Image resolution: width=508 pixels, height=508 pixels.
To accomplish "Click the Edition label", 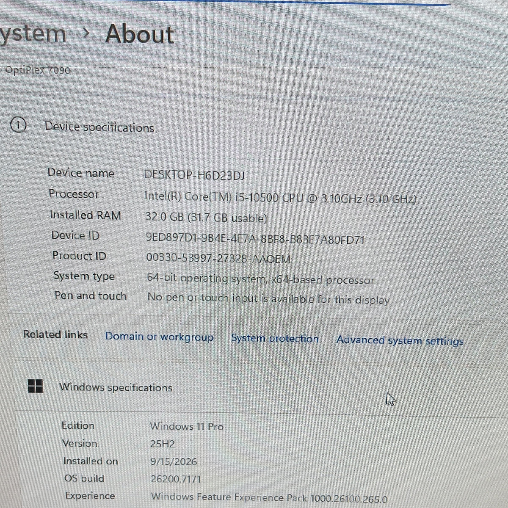I will click(x=78, y=425).
